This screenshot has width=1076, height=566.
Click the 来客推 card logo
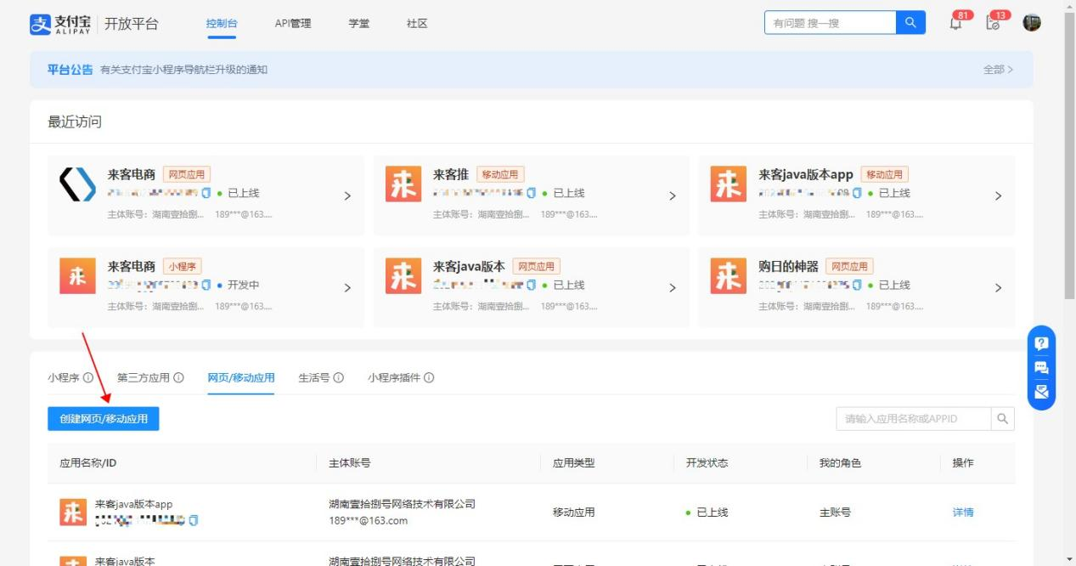tap(403, 184)
